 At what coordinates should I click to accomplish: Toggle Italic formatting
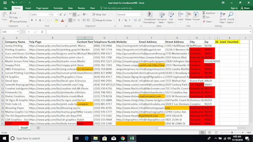pyautogui.click(x=36, y=20)
